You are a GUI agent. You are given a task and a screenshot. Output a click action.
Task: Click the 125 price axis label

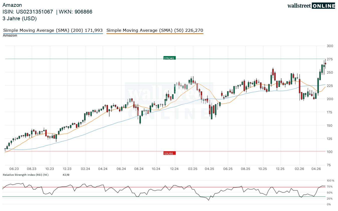pos(330,139)
